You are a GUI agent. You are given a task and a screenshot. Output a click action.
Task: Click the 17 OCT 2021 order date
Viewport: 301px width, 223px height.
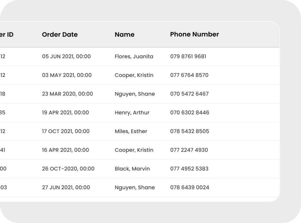tap(66, 131)
